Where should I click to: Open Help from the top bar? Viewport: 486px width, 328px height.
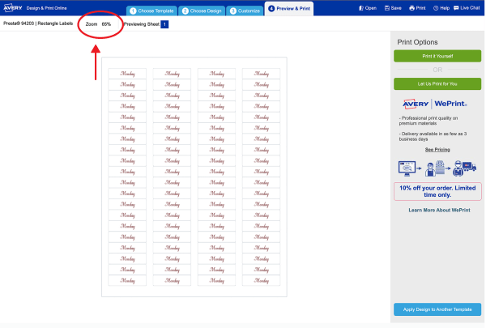pyautogui.click(x=442, y=8)
